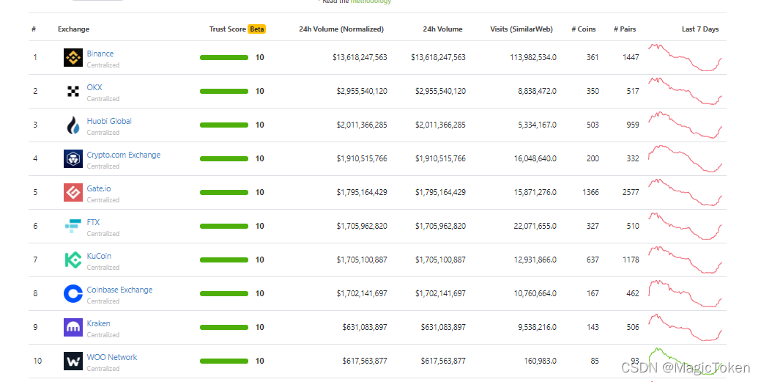Click Crypto.com Exchange's 7-day sparkline chart
761x382 pixels.
[686, 158]
